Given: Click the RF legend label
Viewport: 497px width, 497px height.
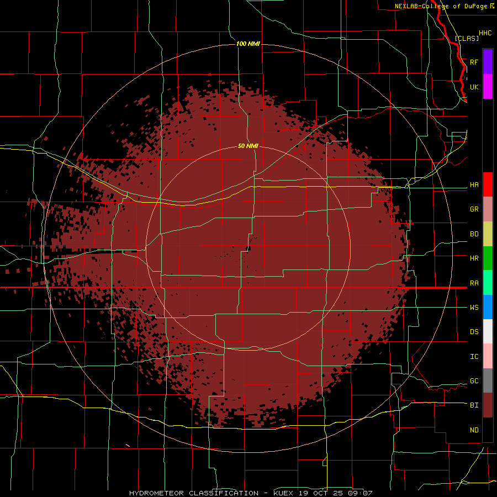Looking at the screenshot, I should (474, 62).
